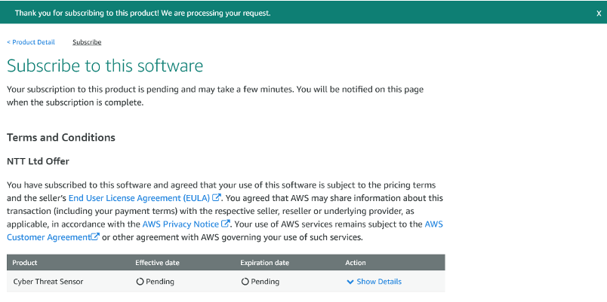The width and height of the screenshot is (607, 302).
Task: Click the Action column header
Action: (356, 263)
